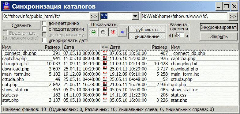This screenshot has width=240, height=114.
Task: Open the right directory >> browse button
Action: pyautogui.click(x=233, y=17)
